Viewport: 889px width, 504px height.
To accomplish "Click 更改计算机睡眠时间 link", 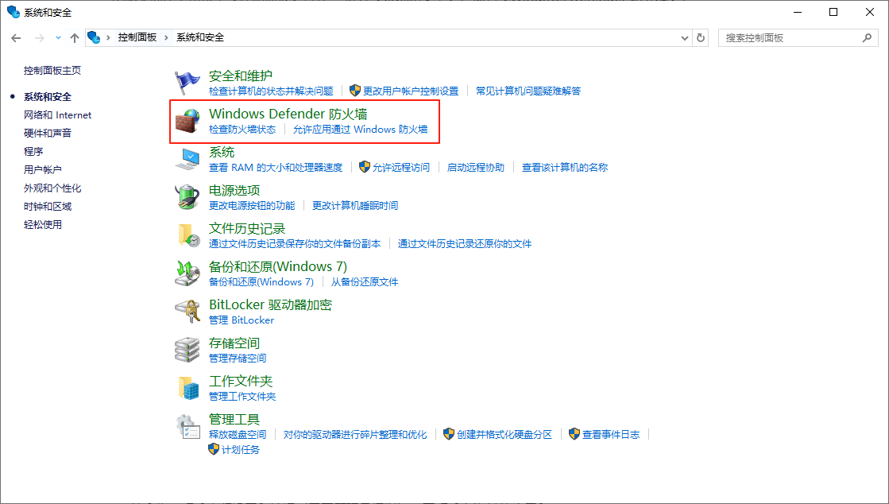I will (355, 205).
